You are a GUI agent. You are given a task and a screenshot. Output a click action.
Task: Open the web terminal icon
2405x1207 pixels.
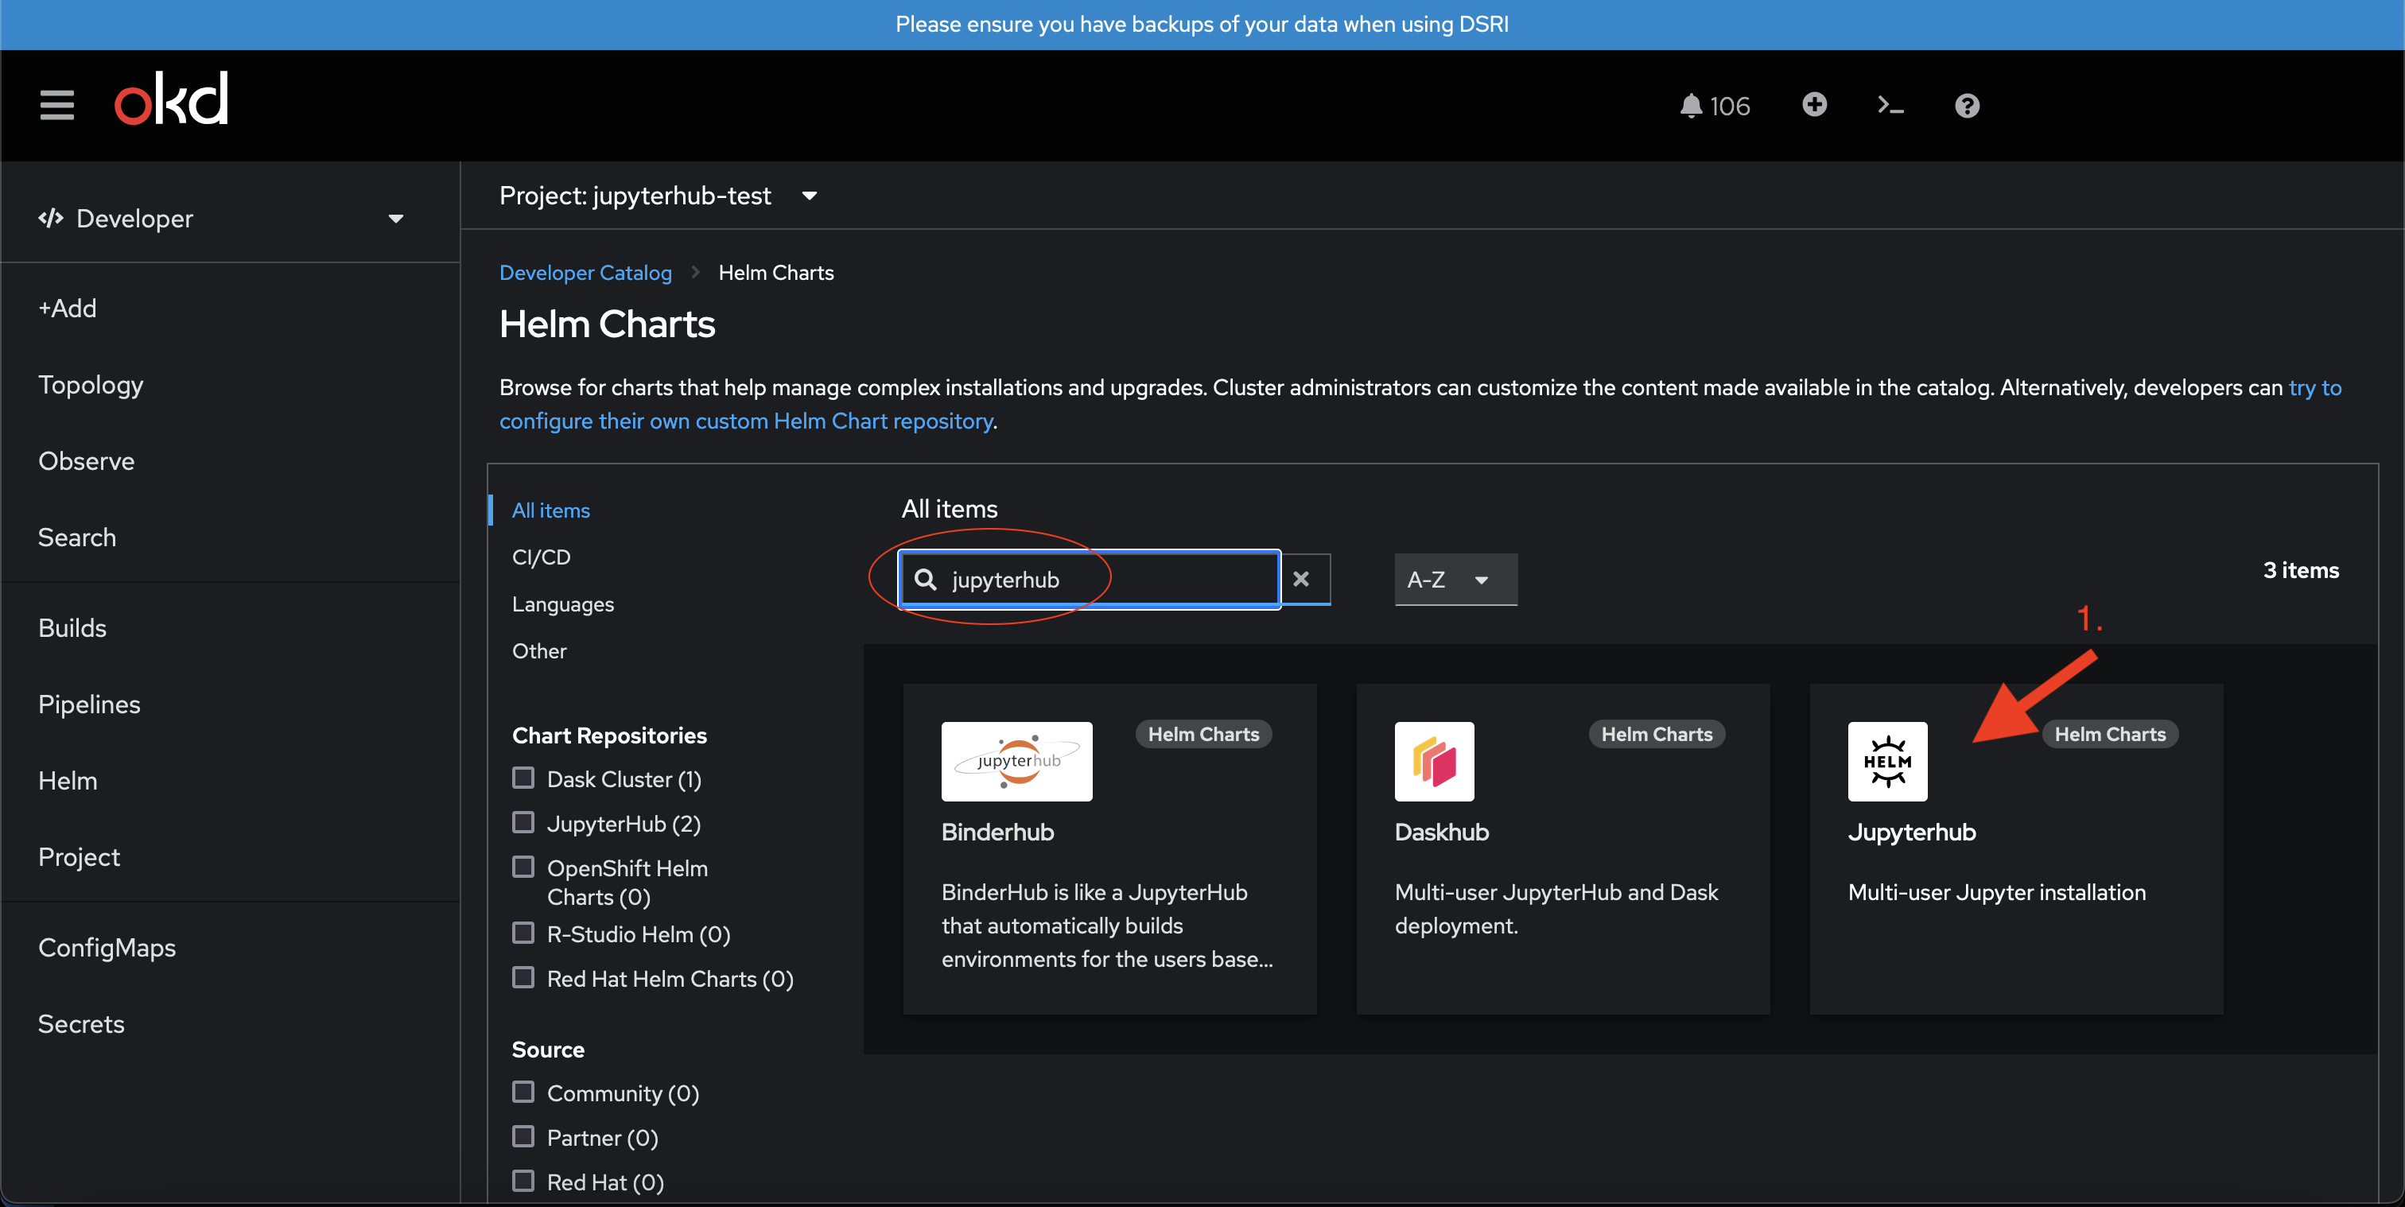pos(1890,106)
